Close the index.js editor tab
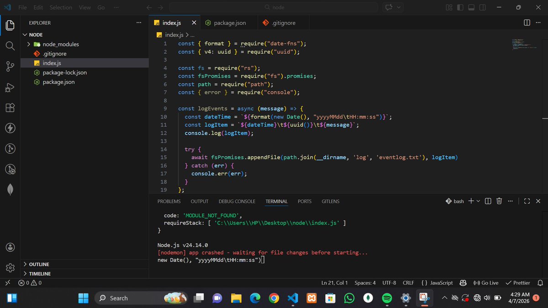This screenshot has width=548, height=308. pyautogui.click(x=194, y=22)
